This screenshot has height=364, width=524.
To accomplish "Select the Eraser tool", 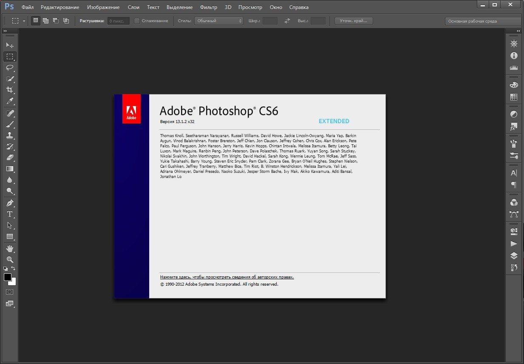I will 10,158.
